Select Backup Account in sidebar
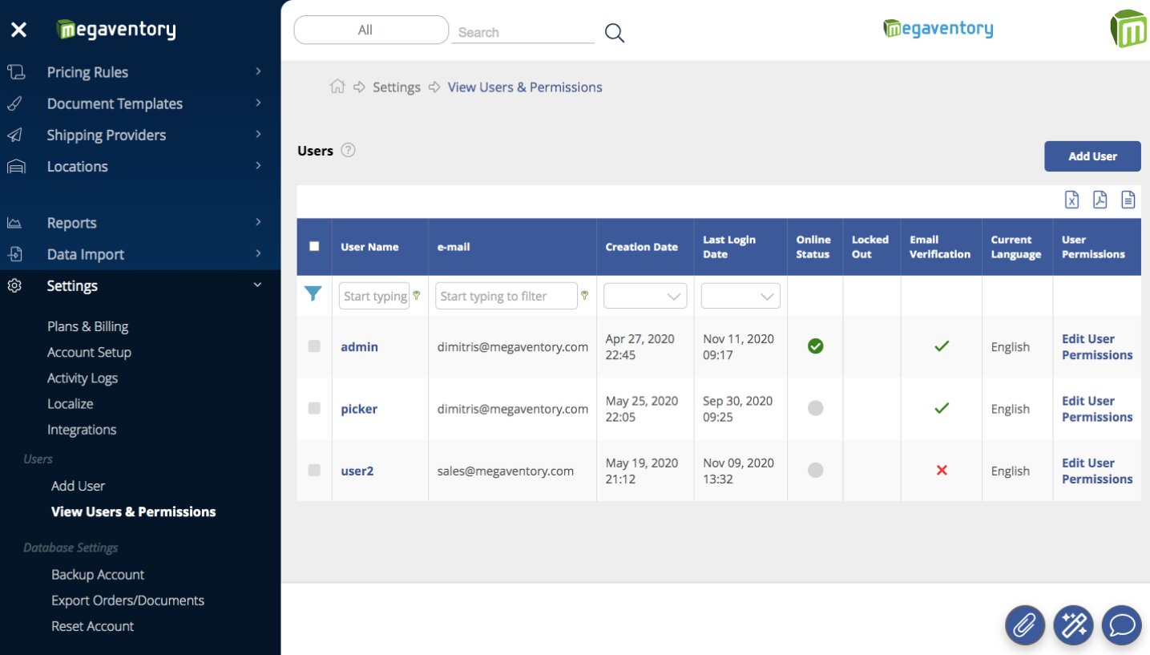The width and height of the screenshot is (1150, 655). click(x=98, y=575)
